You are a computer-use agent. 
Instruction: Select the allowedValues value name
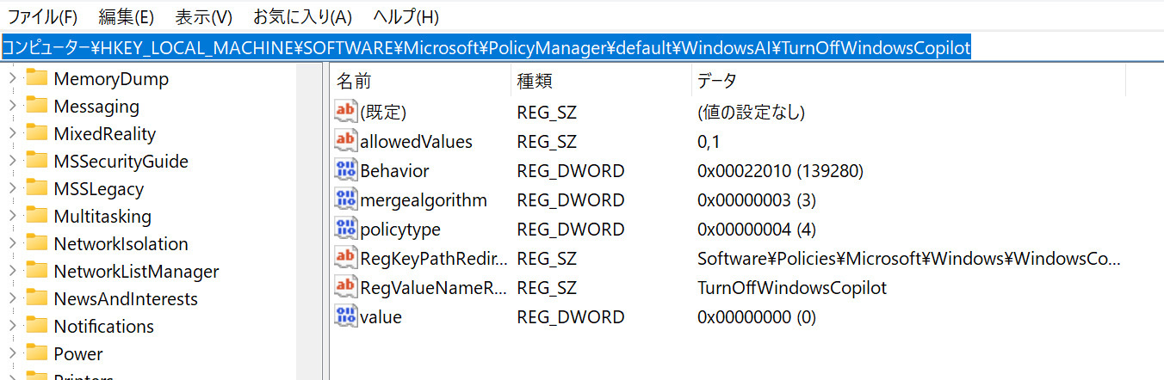[x=417, y=142]
